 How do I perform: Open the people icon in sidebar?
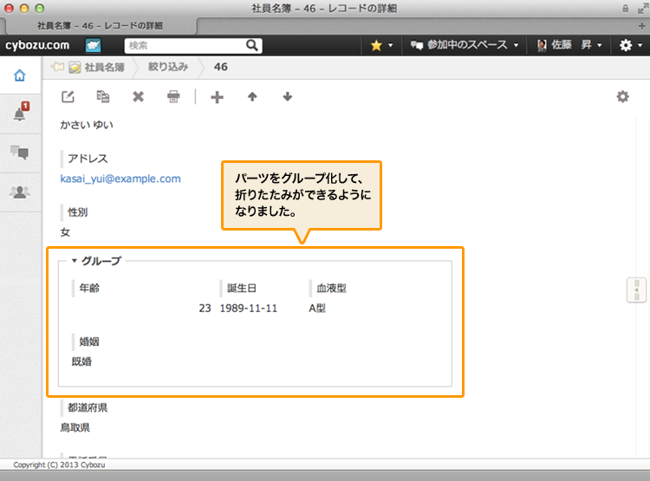point(20,192)
